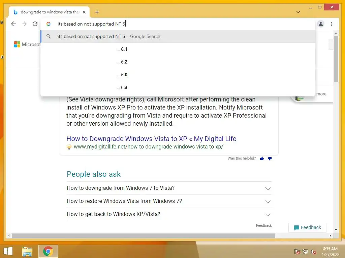Expand 'How to get back to Windows XP/Vista?'
This screenshot has height=258, width=345.
click(x=169, y=214)
